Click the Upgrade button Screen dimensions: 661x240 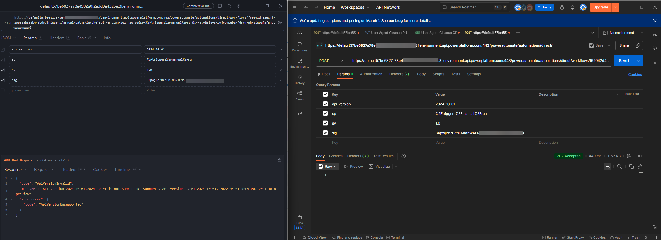point(600,7)
